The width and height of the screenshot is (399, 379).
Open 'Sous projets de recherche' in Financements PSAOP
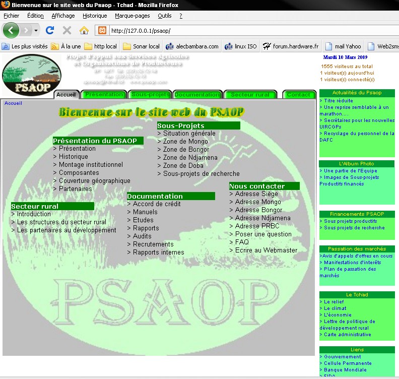click(354, 228)
